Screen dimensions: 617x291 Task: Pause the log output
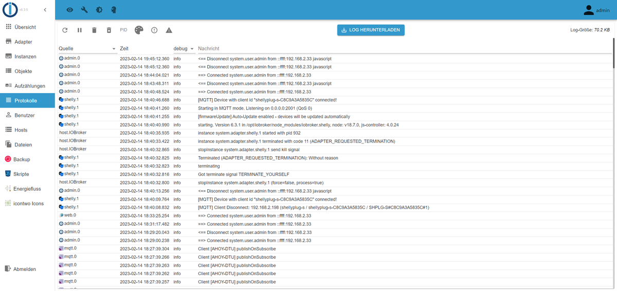click(80, 30)
